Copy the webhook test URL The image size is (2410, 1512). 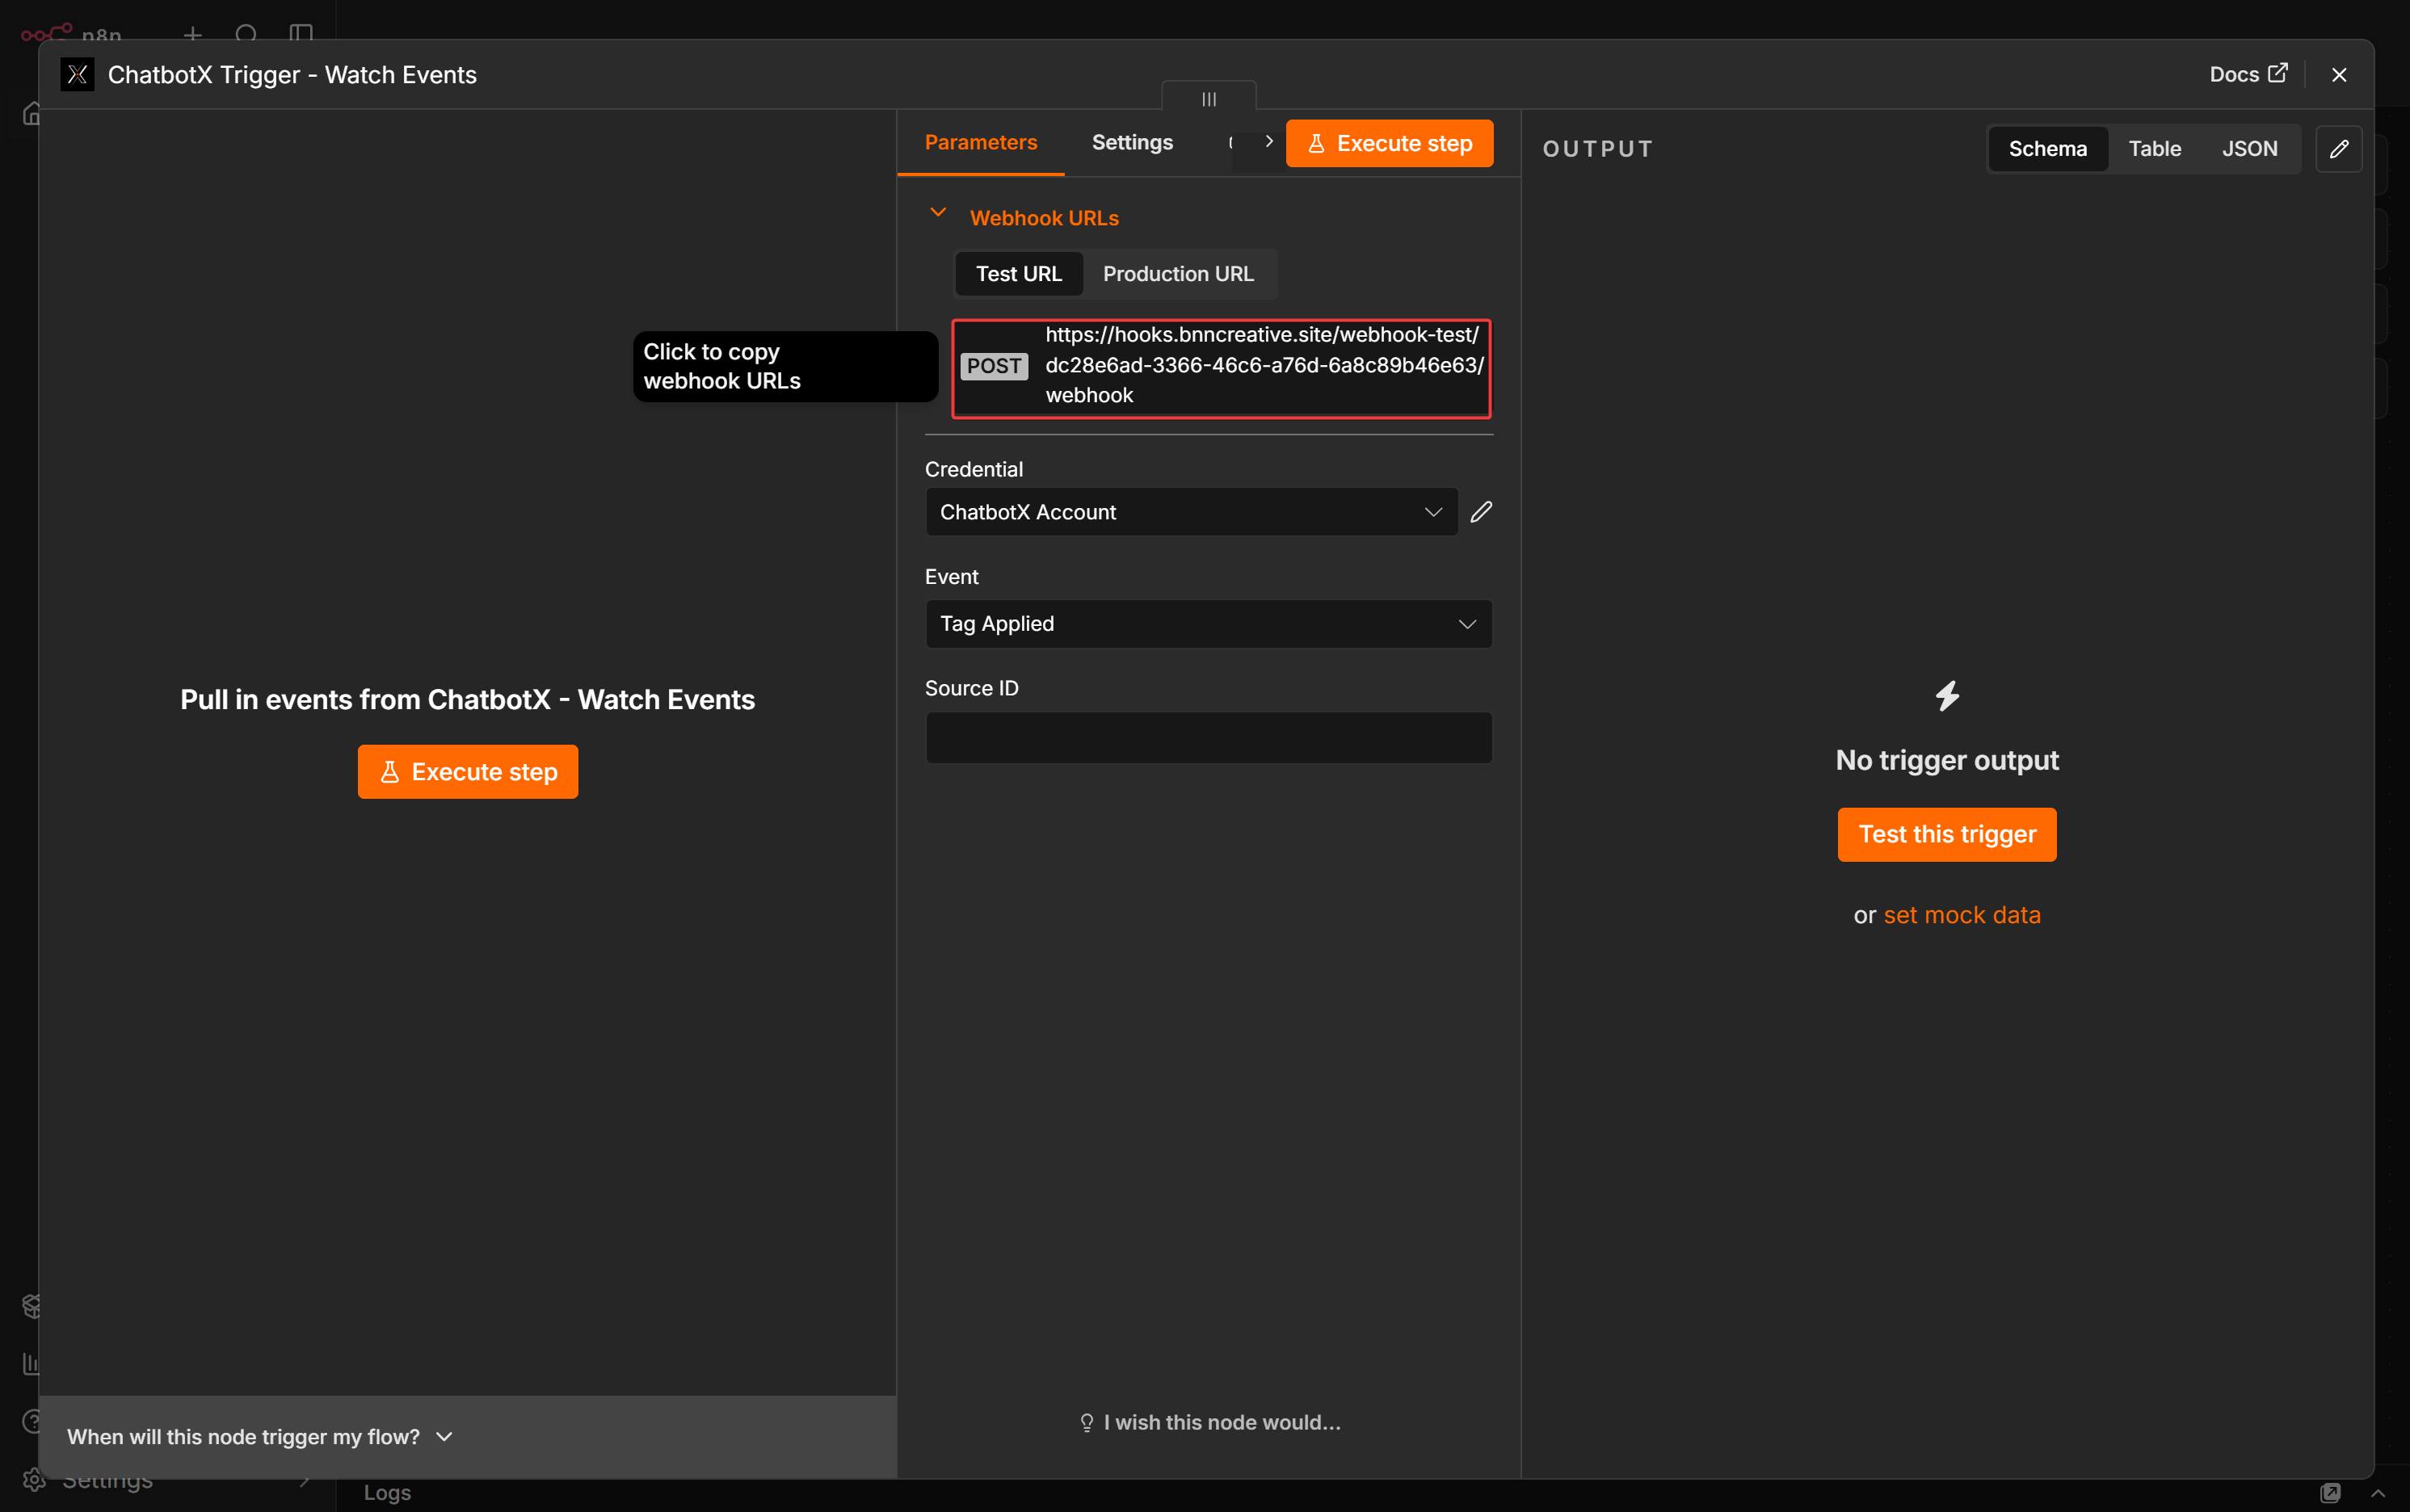(x=1264, y=365)
